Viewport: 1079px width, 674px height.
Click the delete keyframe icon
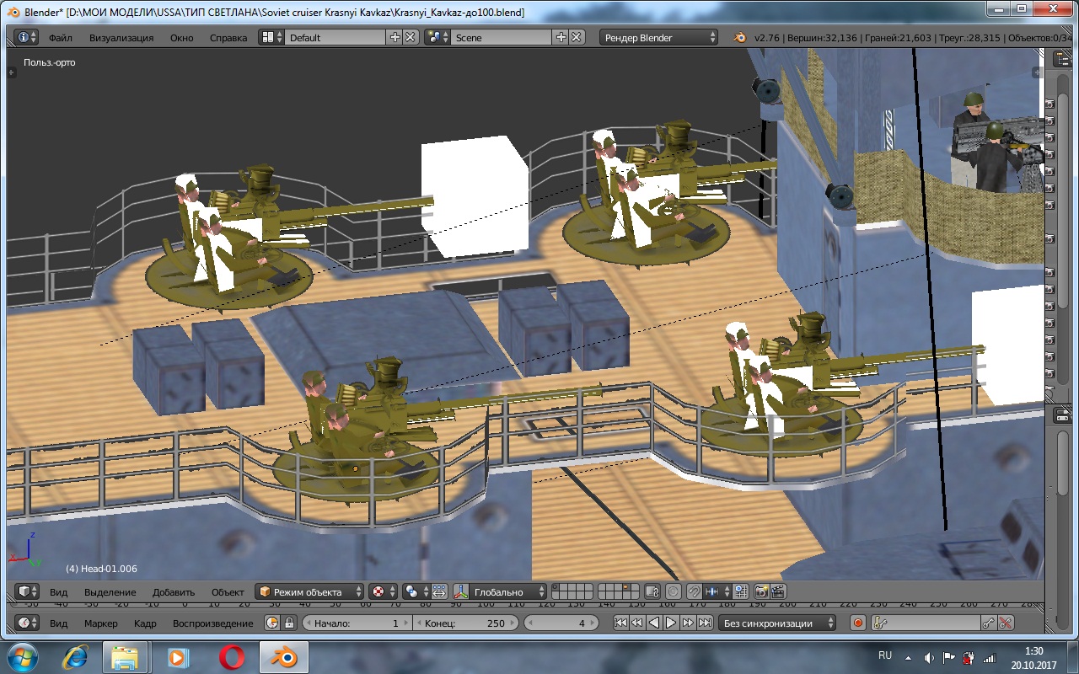pyautogui.click(x=1006, y=623)
